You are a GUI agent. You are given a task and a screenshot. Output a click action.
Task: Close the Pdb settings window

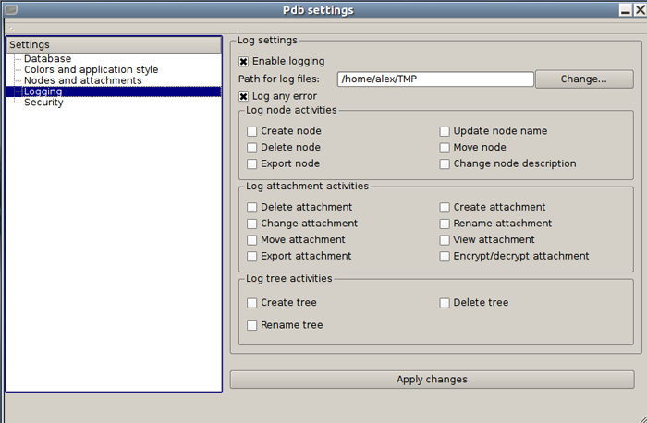[x=639, y=10]
